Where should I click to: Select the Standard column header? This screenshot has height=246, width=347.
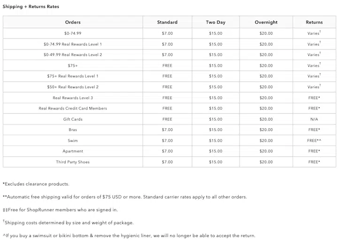point(167,22)
